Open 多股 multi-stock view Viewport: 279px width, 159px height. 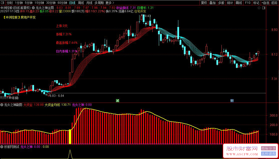click(x=221, y=3)
